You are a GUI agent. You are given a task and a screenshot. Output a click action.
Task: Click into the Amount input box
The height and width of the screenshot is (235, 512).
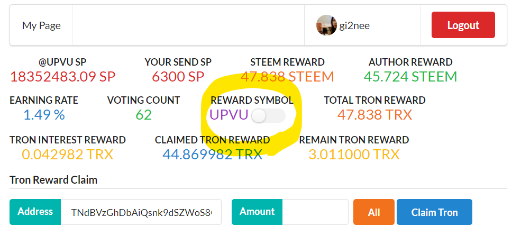point(315,212)
